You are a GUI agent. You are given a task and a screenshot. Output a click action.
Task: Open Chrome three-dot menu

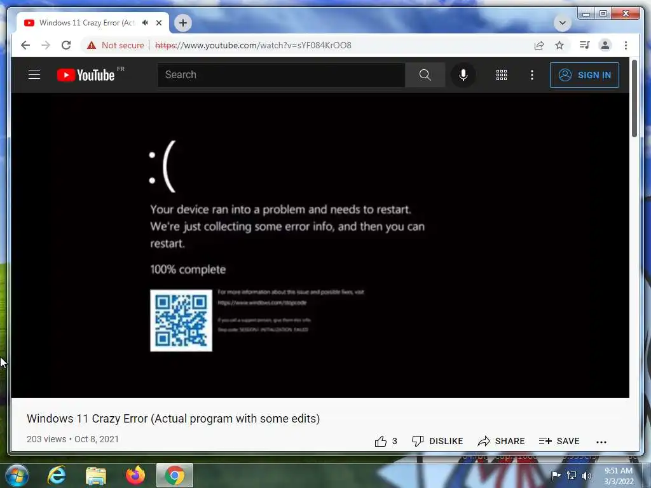click(626, 45)
